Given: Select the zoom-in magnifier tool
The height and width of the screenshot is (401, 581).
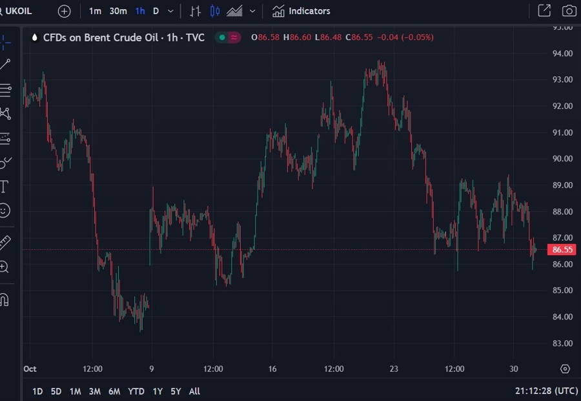Looking at the screenshot, I should (x=7, y=267).
